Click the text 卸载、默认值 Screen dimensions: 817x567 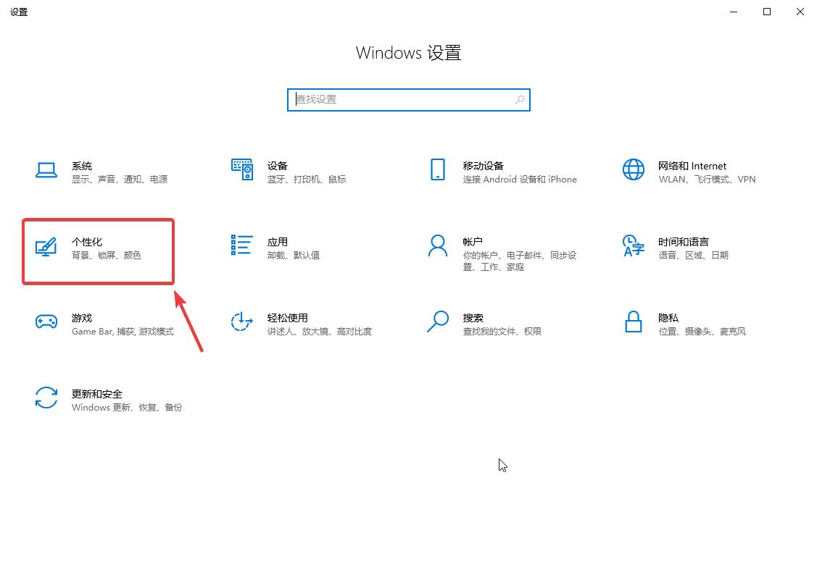click(x=294, y=256)
